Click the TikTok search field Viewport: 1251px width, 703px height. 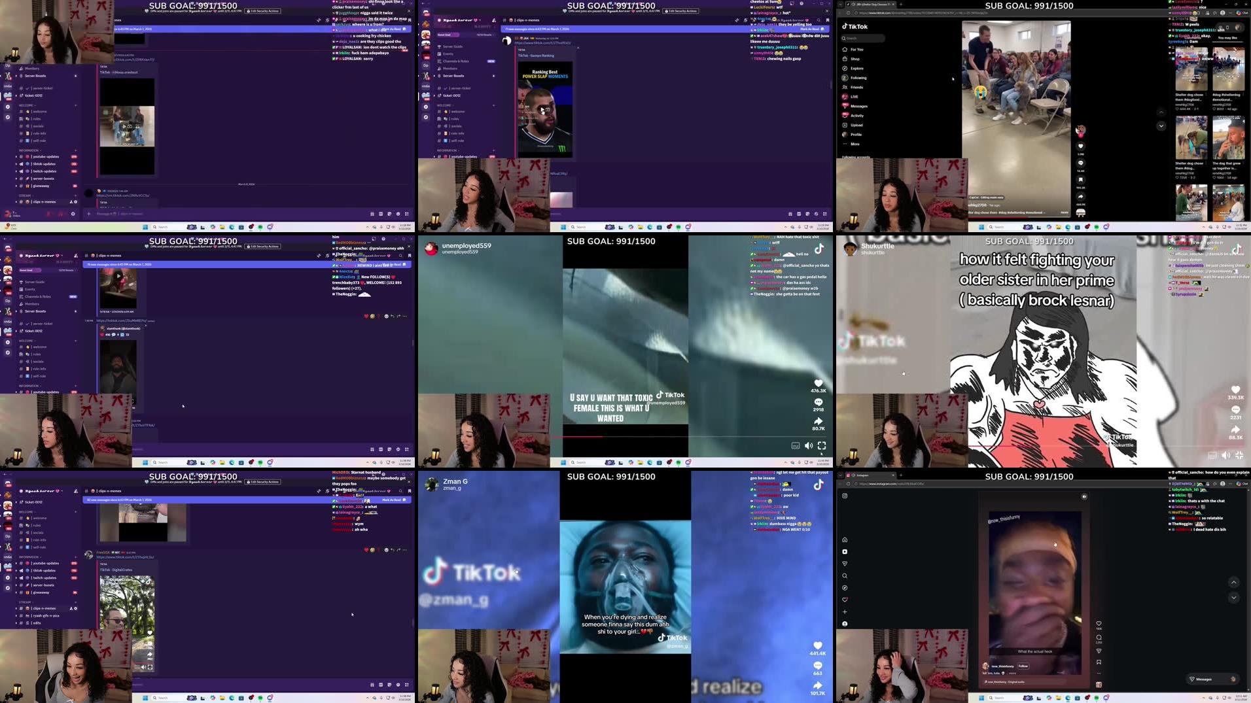(x=863, y=38)
